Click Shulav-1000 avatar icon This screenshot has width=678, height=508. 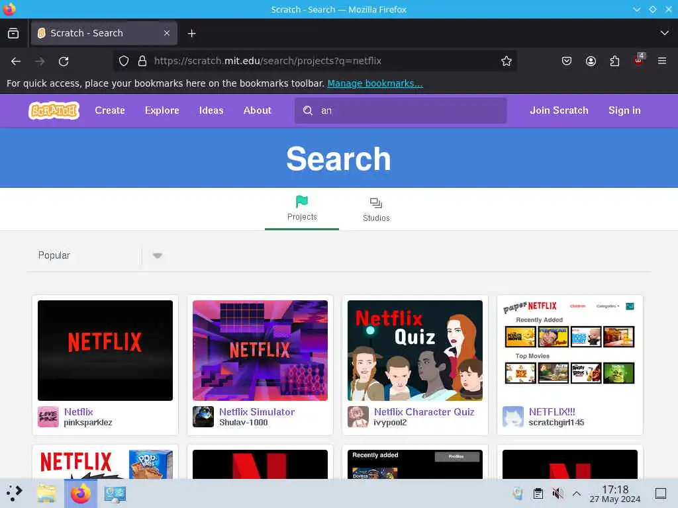click(x=203, y=417)
